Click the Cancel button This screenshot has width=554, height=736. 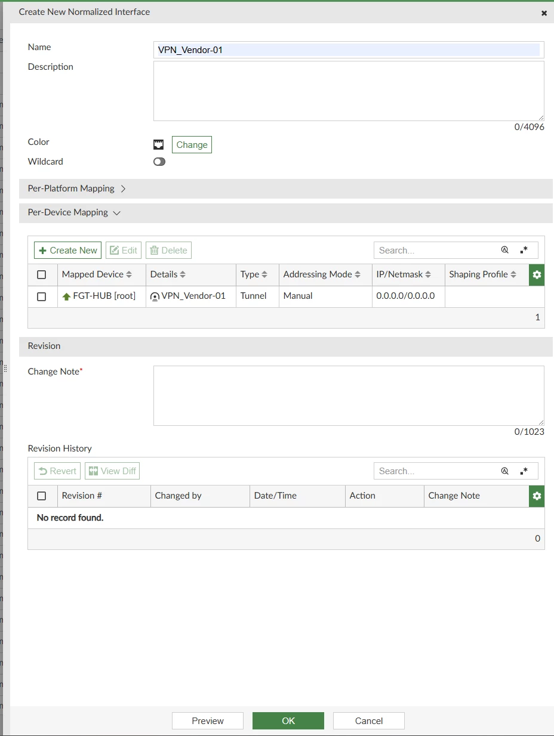pyautogui.click(x=369, y=720)
